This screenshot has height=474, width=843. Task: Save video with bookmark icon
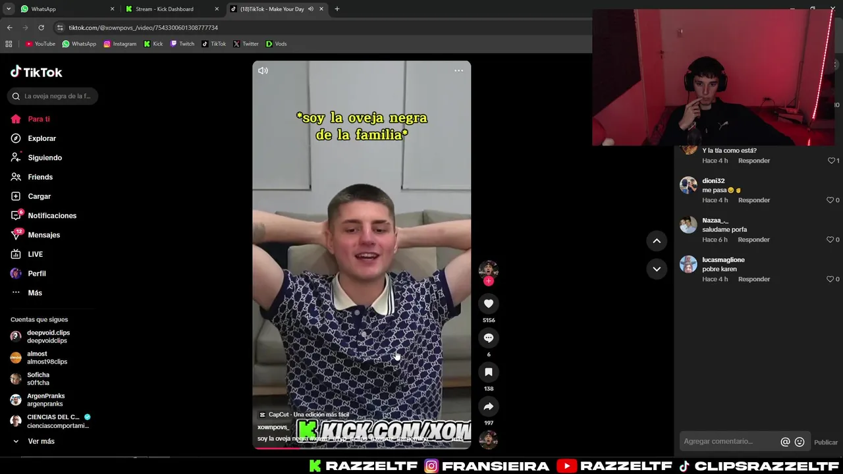pyautogui.click(x=488, y=372)
